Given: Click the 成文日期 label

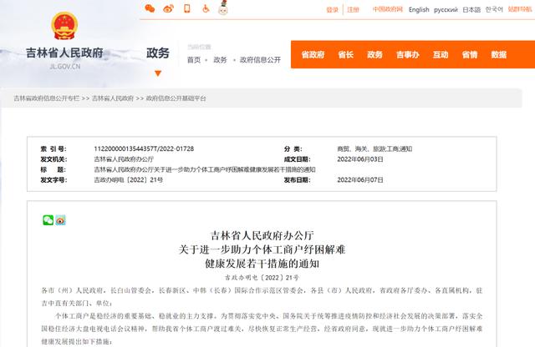Looking at the screenshot, I should 298,159.
